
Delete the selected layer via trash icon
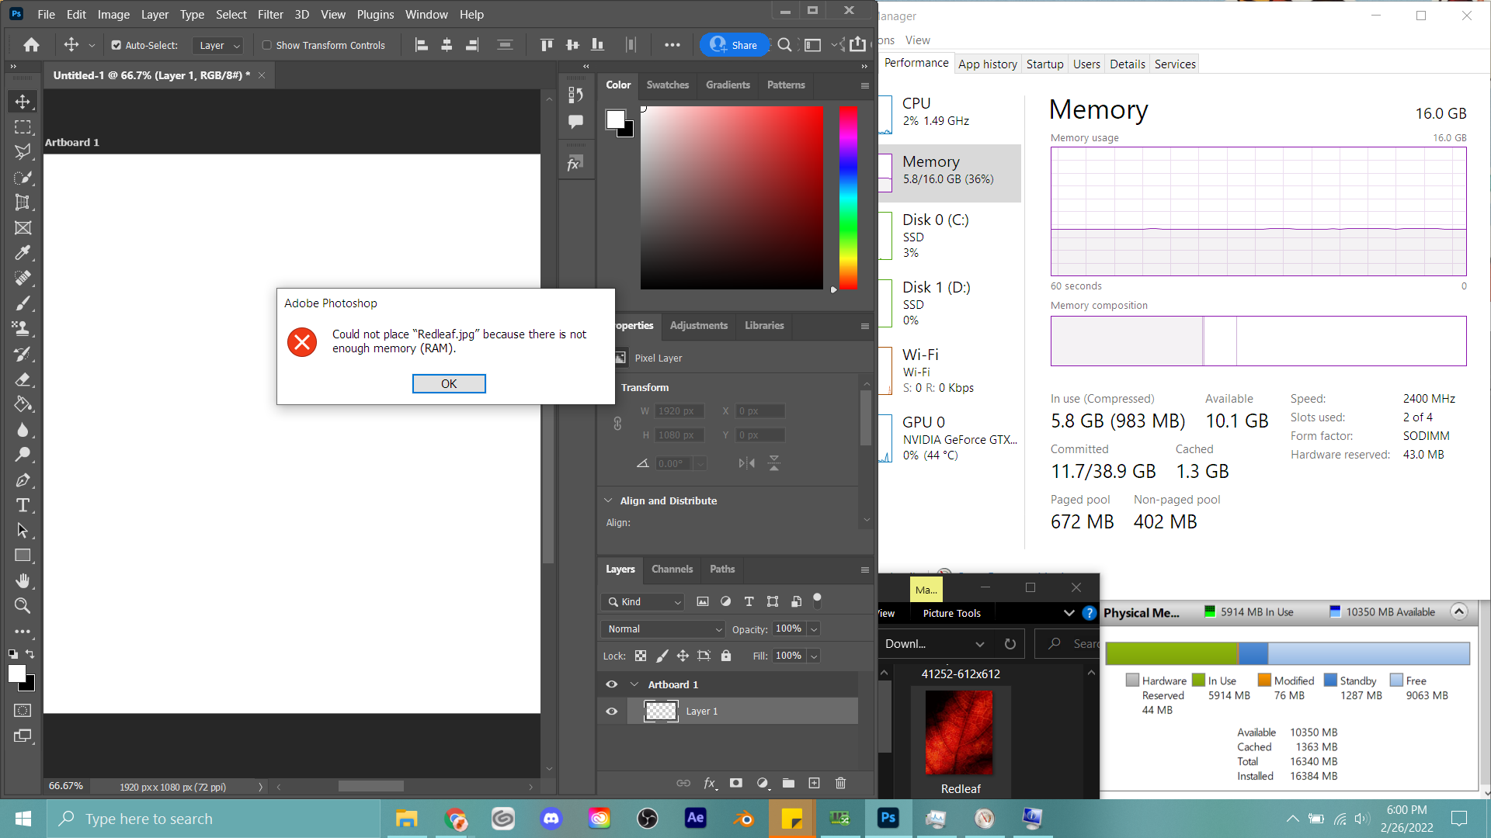(840, 783)
